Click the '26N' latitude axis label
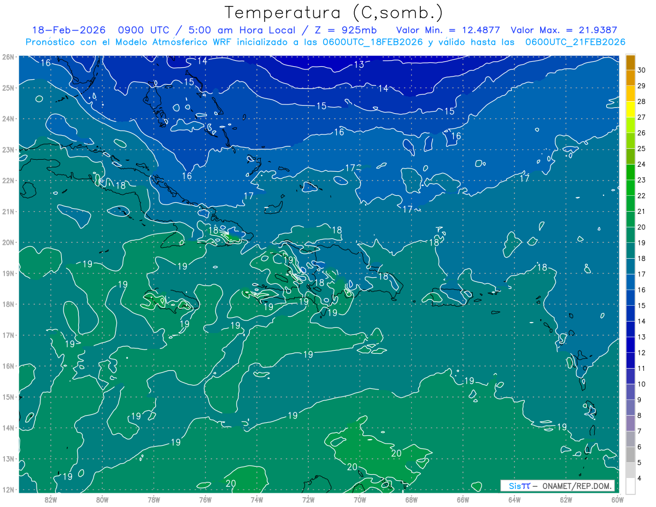This screenshot has height=507, width=656. click(8, 56)
